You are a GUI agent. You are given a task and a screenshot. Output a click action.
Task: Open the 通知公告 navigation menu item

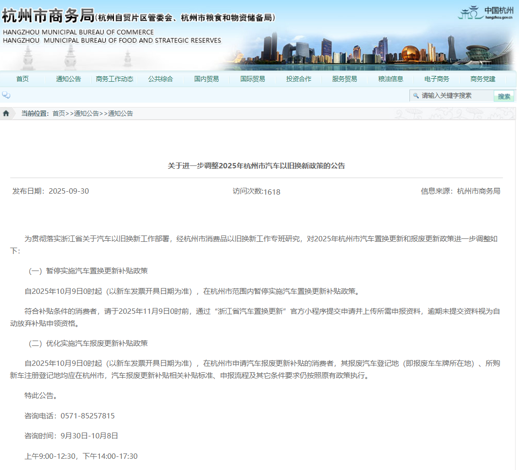[68, 79]
